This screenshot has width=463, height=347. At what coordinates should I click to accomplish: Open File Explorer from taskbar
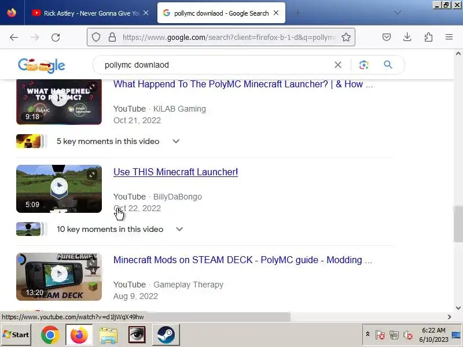point(108,335)
